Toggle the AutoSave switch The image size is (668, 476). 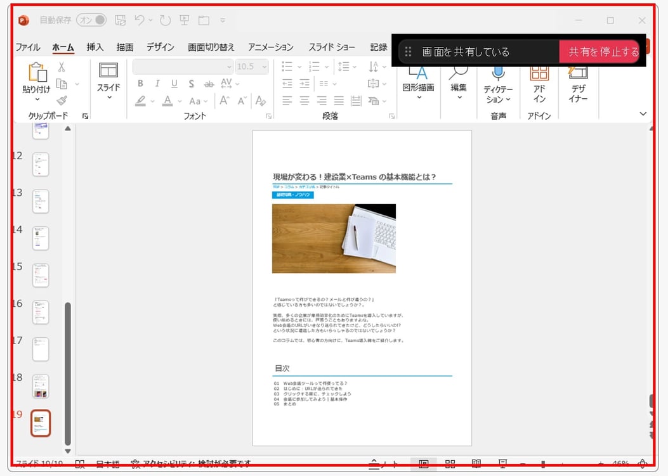point(91,20)
